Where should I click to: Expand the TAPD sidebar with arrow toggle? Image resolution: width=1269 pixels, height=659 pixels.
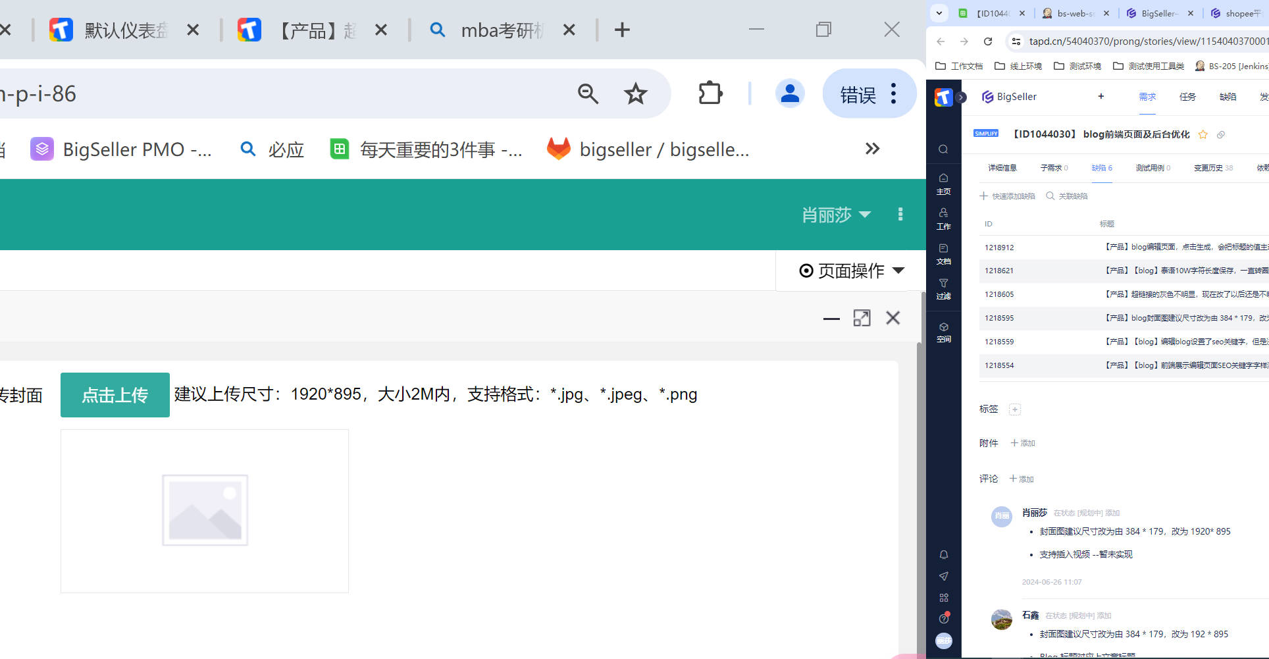point(961,97)
